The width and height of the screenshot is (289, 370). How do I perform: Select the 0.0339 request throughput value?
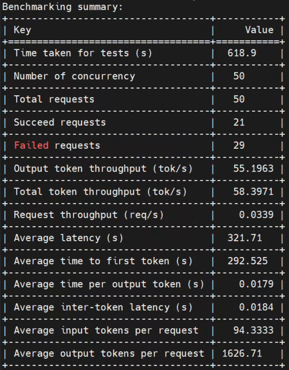coord(256,215)
